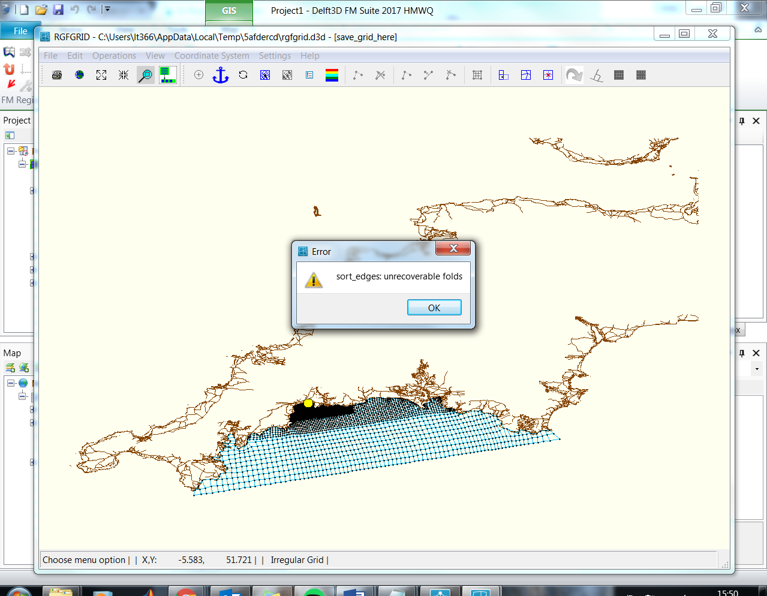This screenshot has width=767, height=596.
Task: Click the globe icon in RGFGRID toolbar
Action: 79,75
